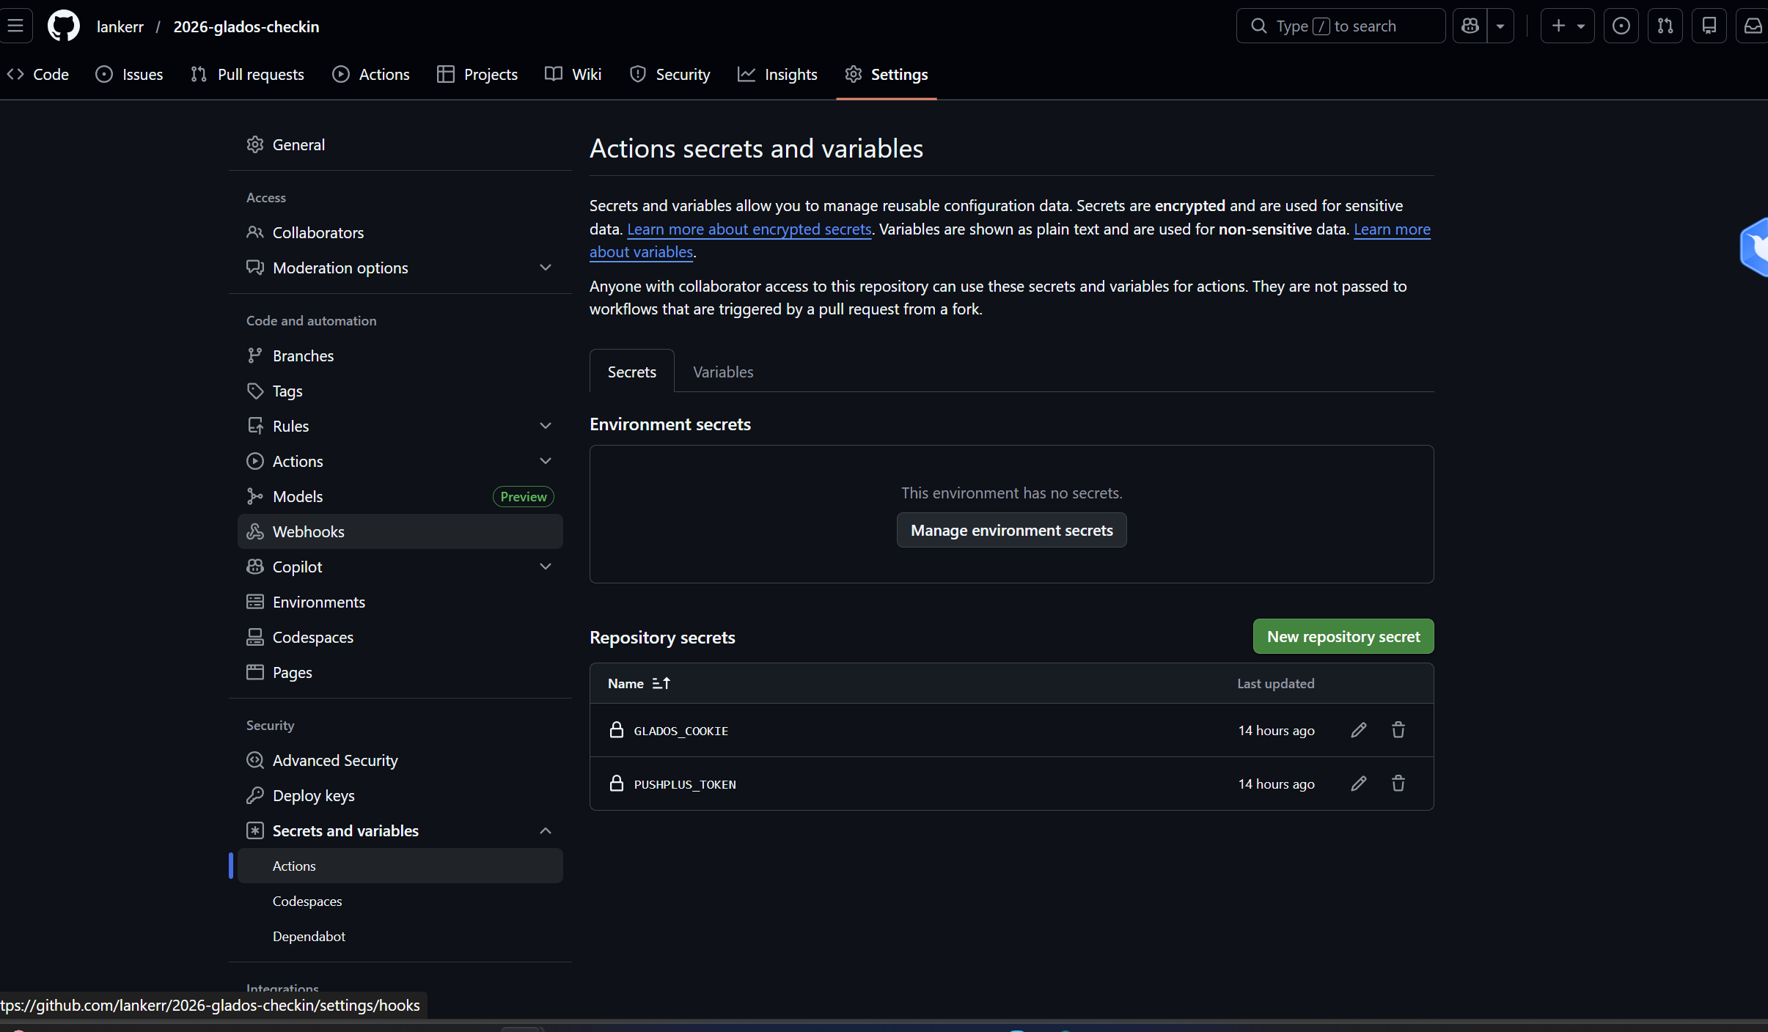Open Models settings with Preview badge
This screenshot has width=1768, height=1032.
click(400, 496)
